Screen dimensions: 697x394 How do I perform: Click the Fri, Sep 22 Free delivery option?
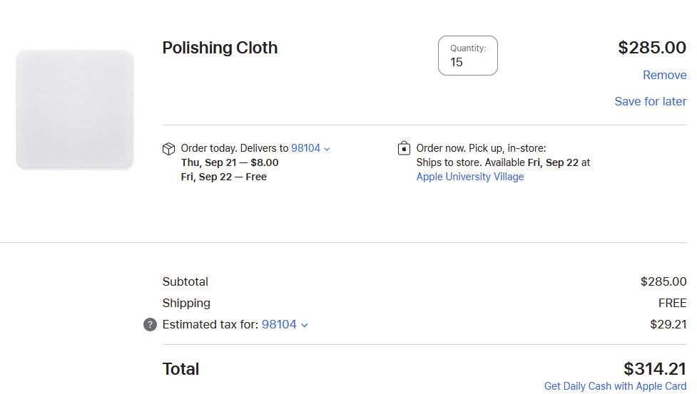[x=224, y=177]
